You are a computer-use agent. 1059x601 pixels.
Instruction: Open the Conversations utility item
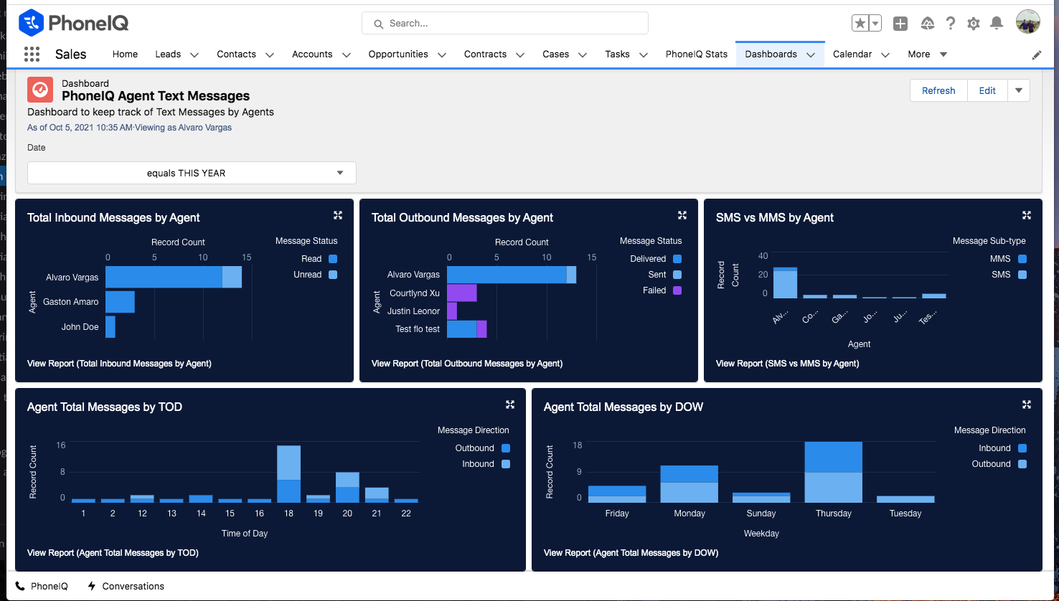(126, 586)
